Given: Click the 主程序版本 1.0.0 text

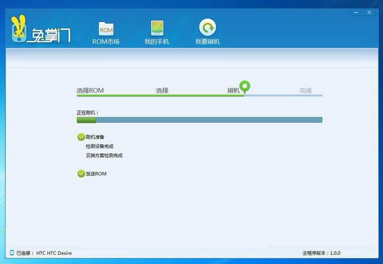Looking at the screenshot, I should [322, 253].
